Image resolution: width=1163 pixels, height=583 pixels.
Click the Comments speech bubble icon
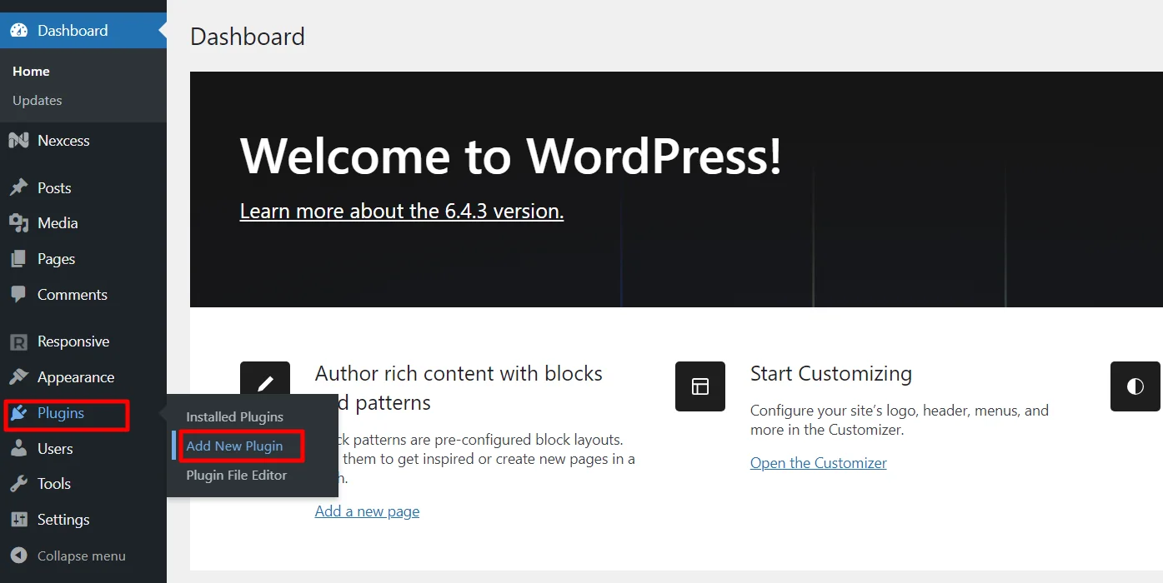tap(18, 295)
